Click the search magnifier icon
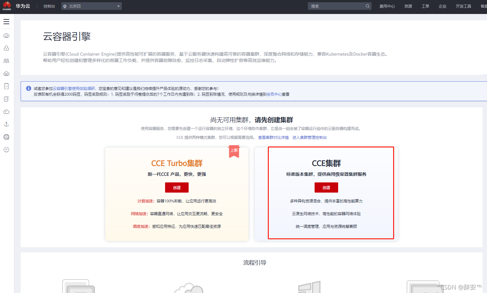The image size is (487, 293). [x=367, y=6]
